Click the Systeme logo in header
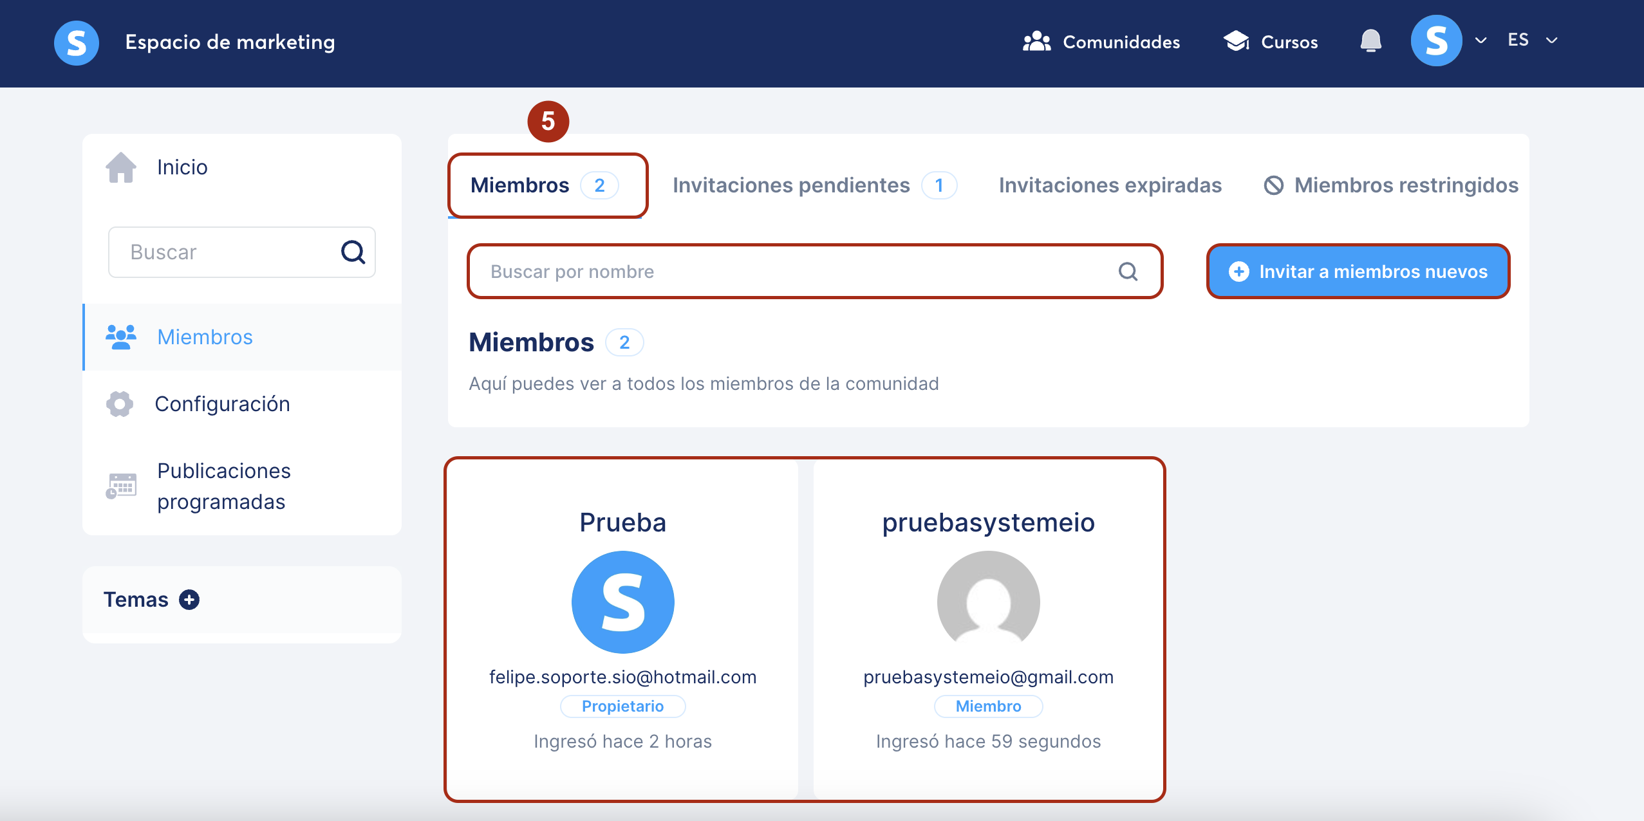1644x821 pixels. coord(77,42)
